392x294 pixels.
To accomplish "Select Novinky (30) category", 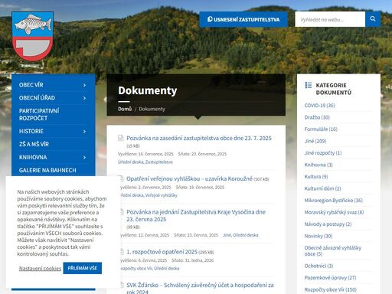I will coord(318,236).
